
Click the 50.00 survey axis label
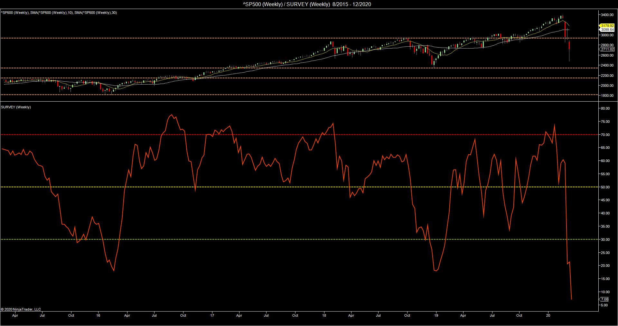(605, 187)
